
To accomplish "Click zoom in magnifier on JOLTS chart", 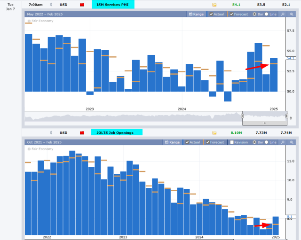I will pos(283,142).
